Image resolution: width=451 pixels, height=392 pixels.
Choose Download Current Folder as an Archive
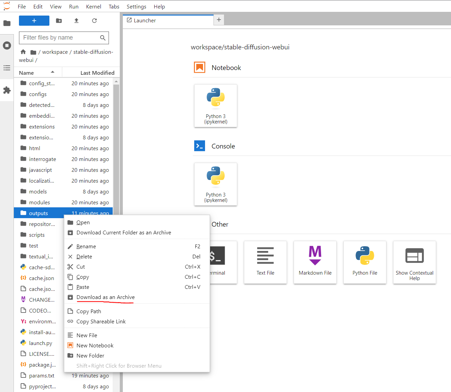point(137,233)
